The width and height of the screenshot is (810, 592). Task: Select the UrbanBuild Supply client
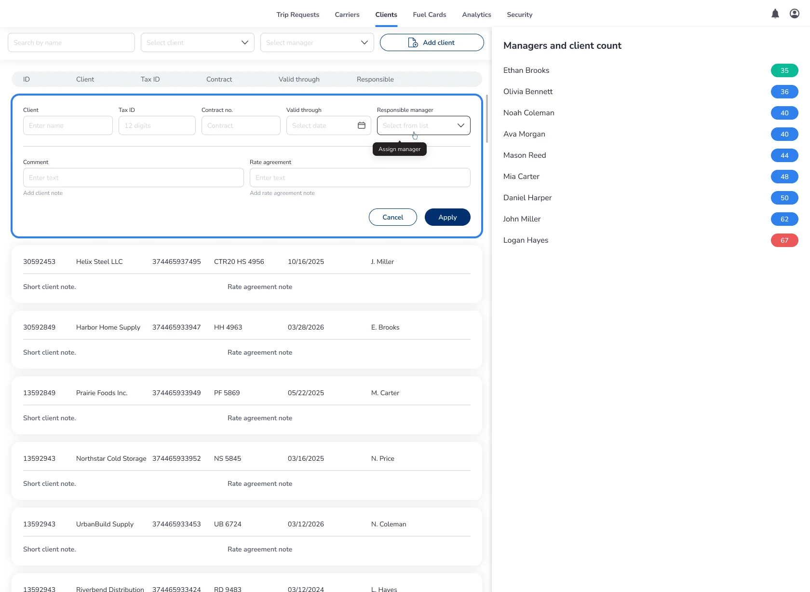click(x=105, y=524)
